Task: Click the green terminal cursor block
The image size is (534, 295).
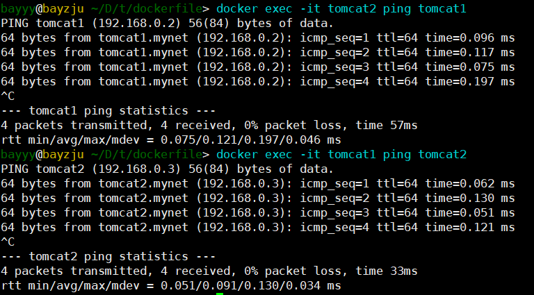Action: click(220, 292)
